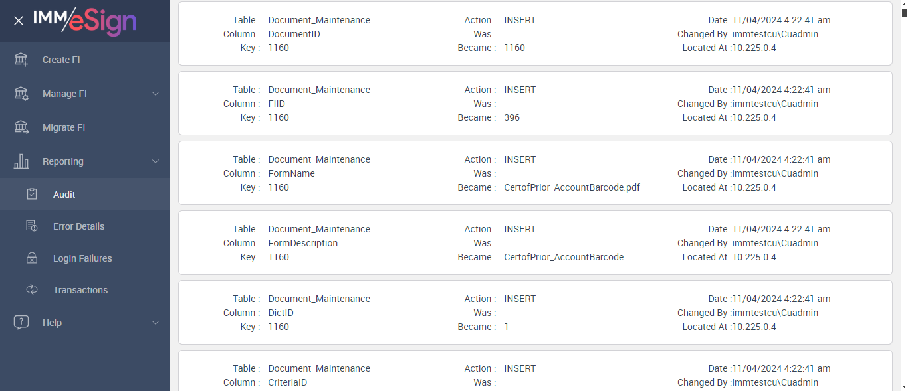Viewport: 908px width, 391px height.
Task: Go to the Create FI page
Action: click(61, 60)
